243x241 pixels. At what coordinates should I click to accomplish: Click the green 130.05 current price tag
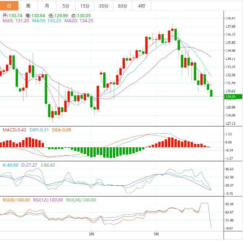tap(233, 97)
